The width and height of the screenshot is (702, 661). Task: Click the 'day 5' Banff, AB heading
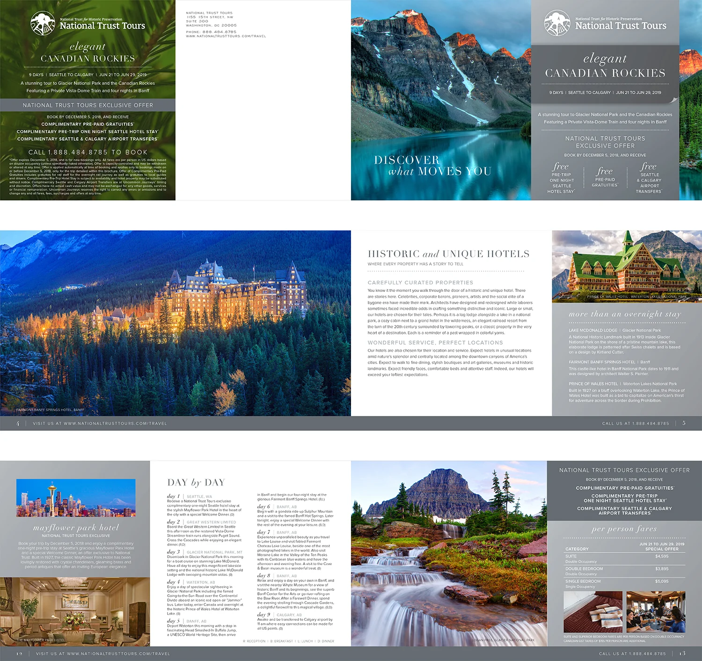187,621
